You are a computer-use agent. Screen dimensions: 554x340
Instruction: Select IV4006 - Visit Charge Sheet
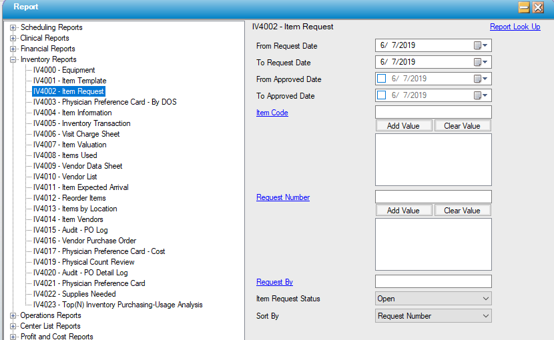pyautogui.click(x=76, y=134)
